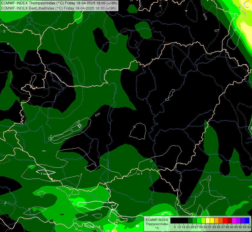Select the purple legend swatch
The image size is (252, 232).
239,221
